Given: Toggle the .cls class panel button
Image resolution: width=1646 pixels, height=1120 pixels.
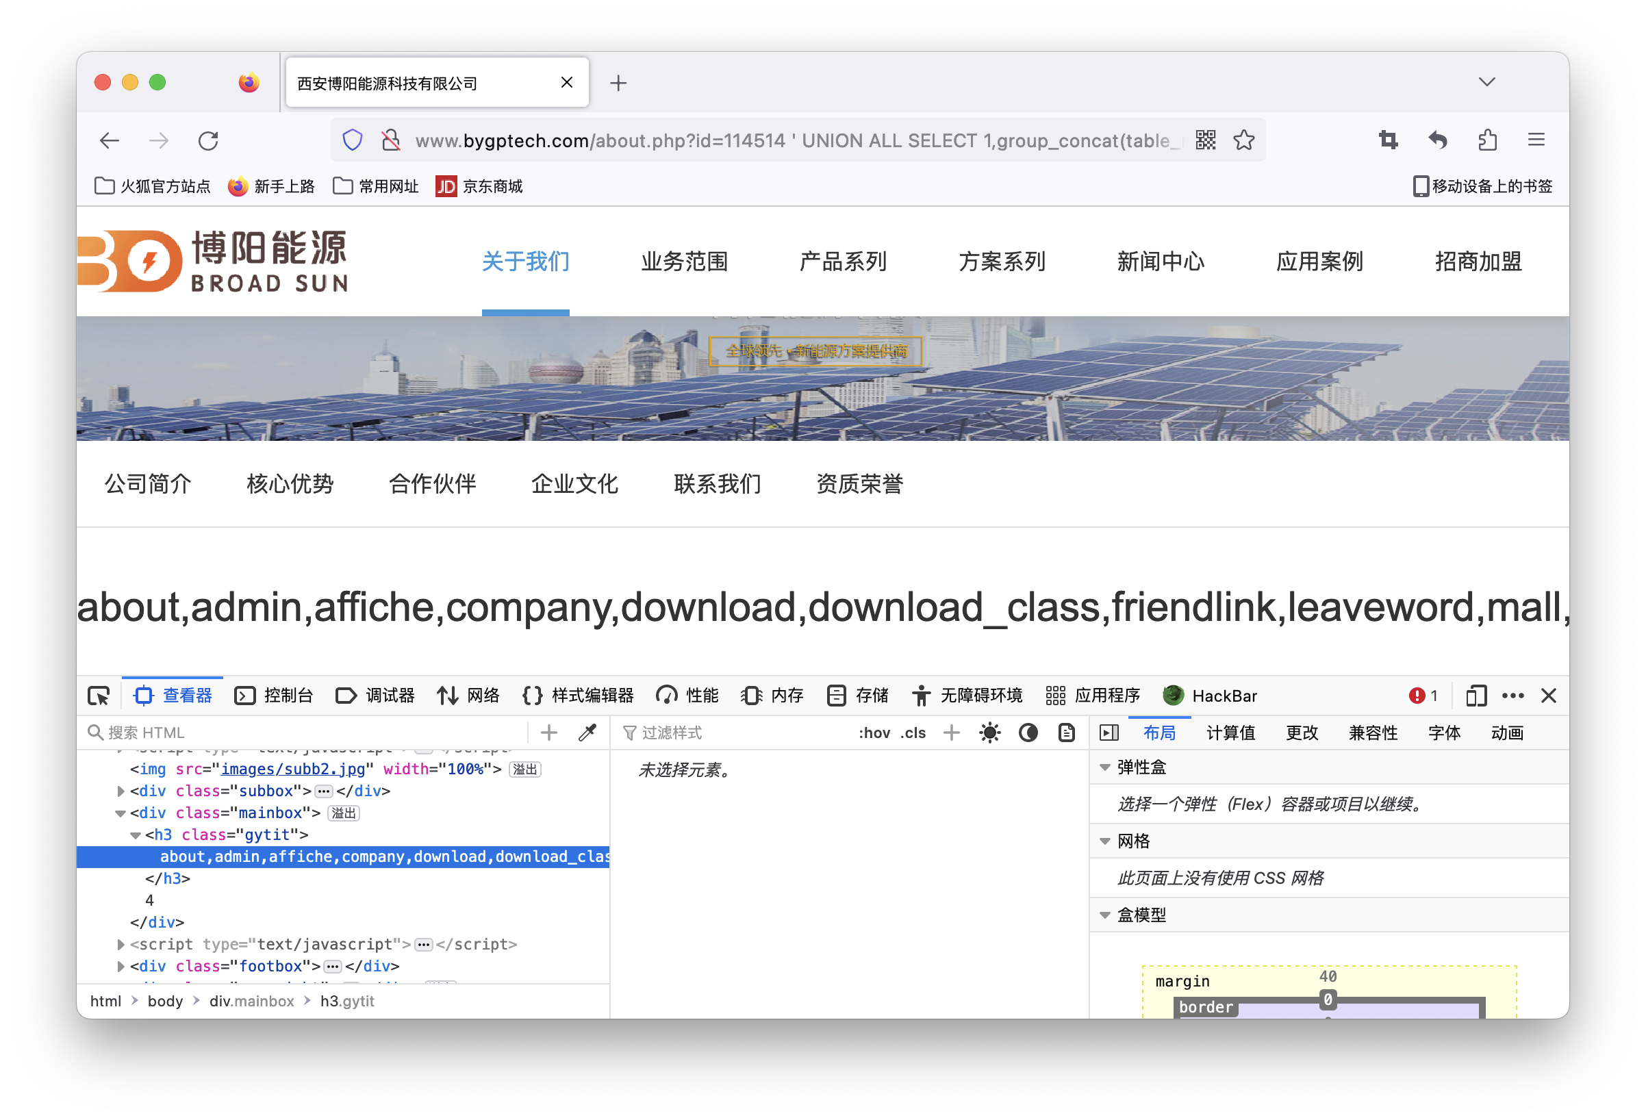Looking at the screenshot, I should 913,733.
